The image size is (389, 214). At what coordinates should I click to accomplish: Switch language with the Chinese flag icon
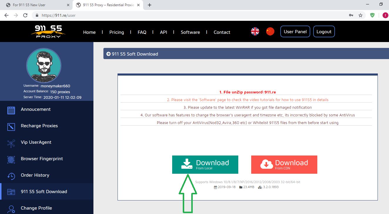[x=270, y=31]
